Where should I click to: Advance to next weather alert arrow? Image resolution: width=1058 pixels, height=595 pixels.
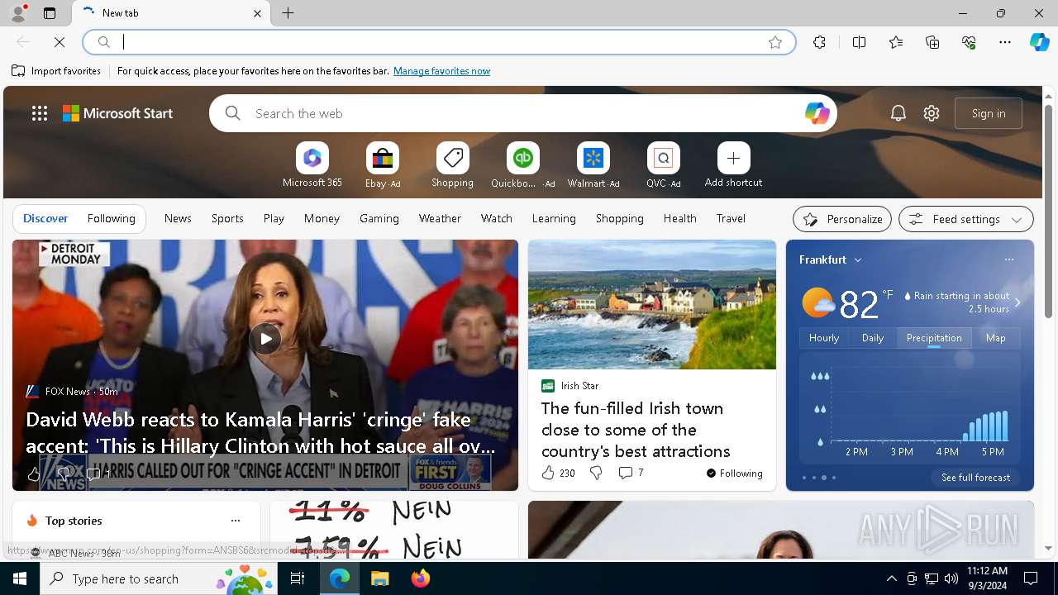pos(1017,302)
